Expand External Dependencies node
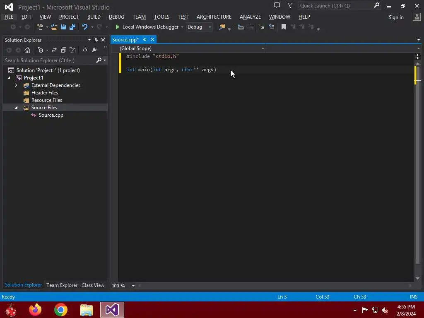The width and height of the screenshot is (424, 318). [16, 85]
